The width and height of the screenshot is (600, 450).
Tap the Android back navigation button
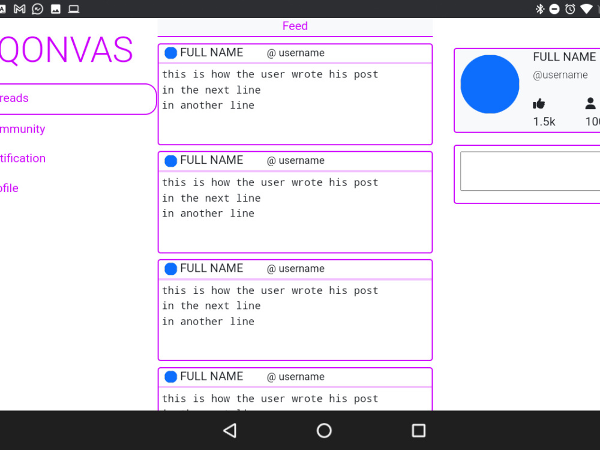[x=230, y=430]
